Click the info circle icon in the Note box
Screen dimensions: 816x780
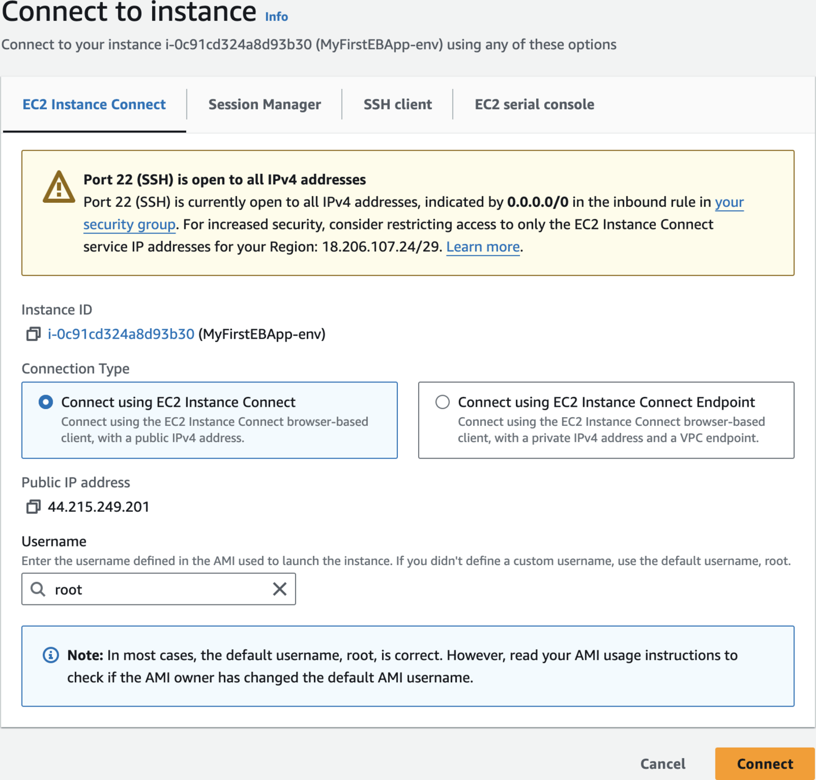click(x=51, y=655)
